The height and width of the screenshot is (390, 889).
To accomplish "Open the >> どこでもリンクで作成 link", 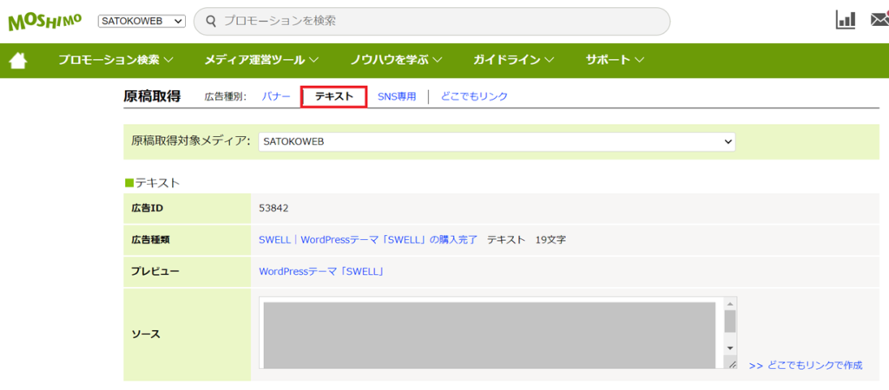I will tap(806, 366).
